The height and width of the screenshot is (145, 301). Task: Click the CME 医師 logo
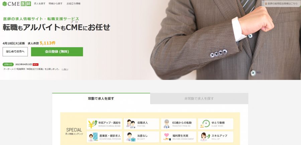tap(16, 4)
